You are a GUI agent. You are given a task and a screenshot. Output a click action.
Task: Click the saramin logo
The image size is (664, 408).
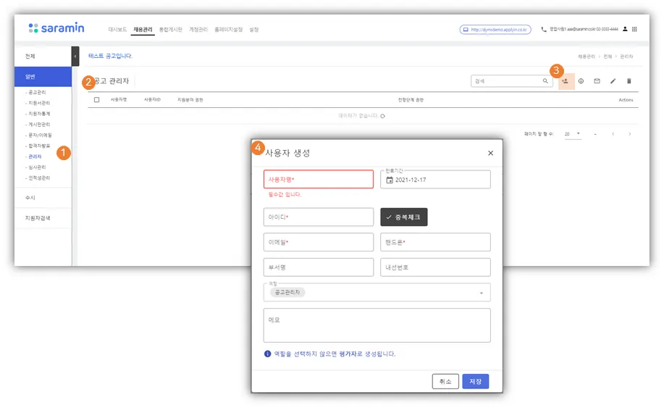[56, 28]
